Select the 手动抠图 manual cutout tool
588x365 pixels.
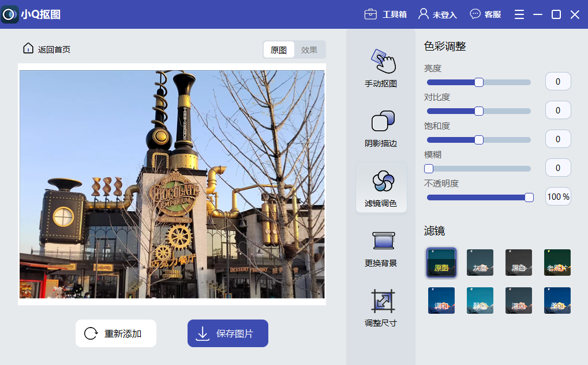[x=381, y=68]
